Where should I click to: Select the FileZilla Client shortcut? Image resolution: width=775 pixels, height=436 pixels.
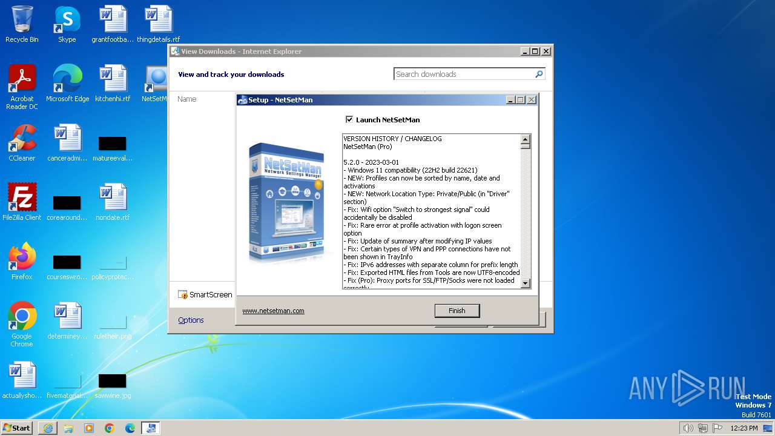click(x=22, y=202)
